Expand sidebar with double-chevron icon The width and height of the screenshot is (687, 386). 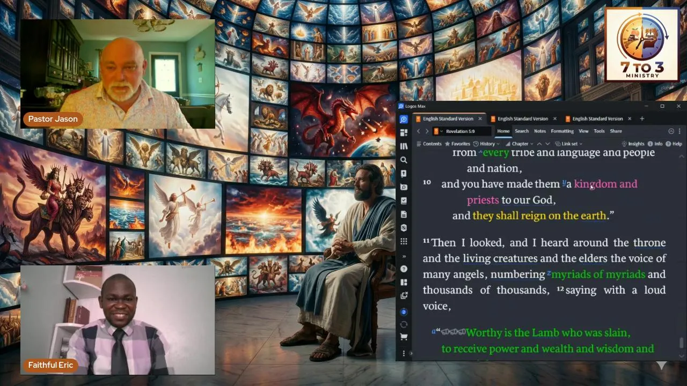point(404,256)
